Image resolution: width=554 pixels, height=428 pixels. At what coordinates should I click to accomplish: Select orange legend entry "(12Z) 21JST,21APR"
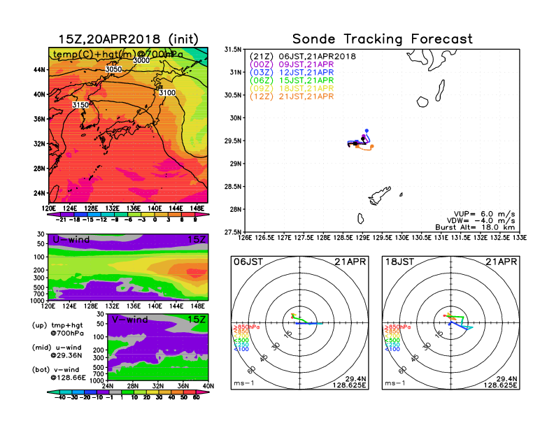tap(292, 97)
